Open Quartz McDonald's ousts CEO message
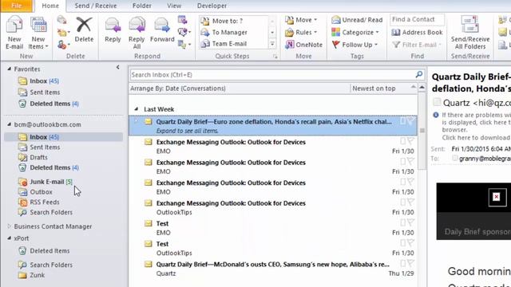This screenshot has height=287, width=511. coord(273,269)
